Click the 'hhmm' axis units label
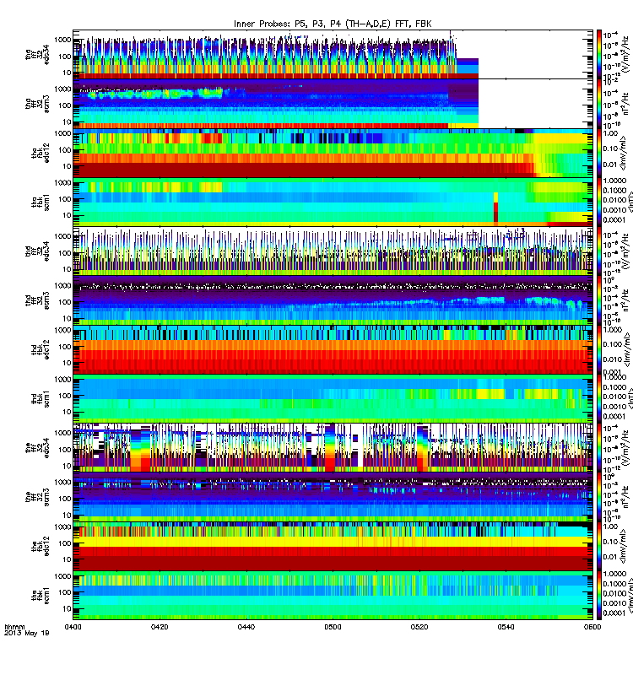The height and width of the screenshot is (675, 633). 14,627
